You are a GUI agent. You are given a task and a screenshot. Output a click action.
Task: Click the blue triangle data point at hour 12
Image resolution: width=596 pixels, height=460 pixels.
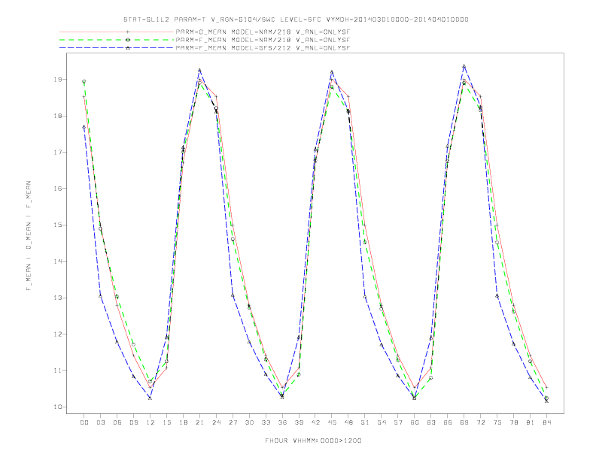(x=151, y=398)
